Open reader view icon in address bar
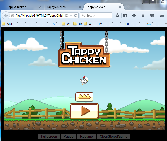 click(x=67, y=16)
